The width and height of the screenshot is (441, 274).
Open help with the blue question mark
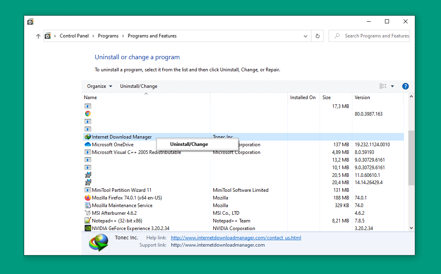tap(405, 86)
